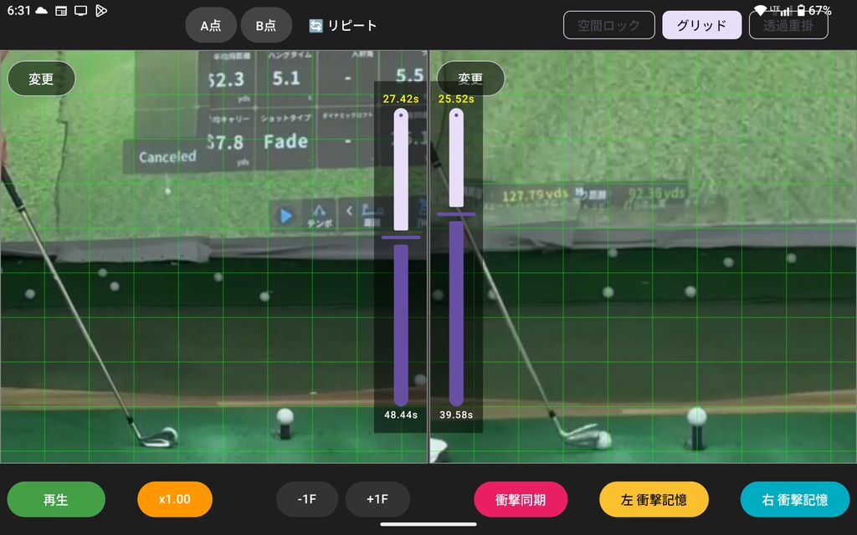Tap the A点 marker button
The width and height of the screenshot is (857, 535).
tap(210, 25)
